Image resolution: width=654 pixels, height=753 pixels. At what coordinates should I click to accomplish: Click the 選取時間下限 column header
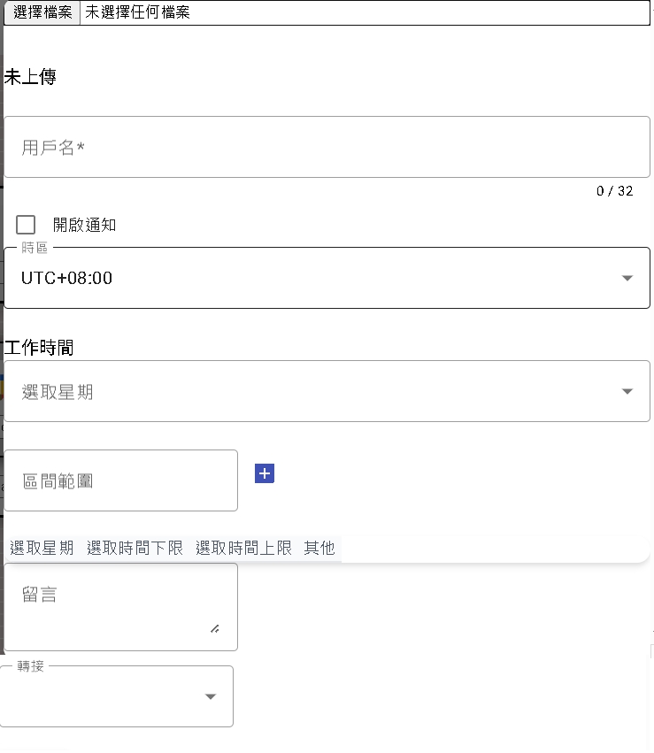pyautogui.click(x=135, y=548)
